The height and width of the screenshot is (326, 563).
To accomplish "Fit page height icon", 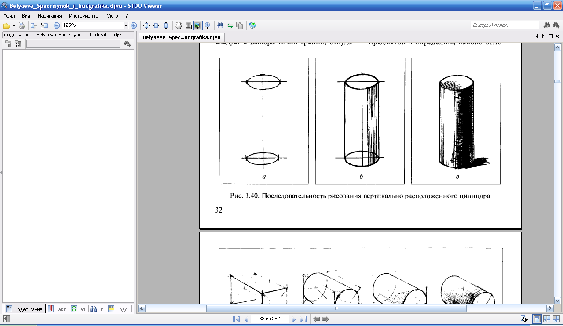I will [166, 25].
